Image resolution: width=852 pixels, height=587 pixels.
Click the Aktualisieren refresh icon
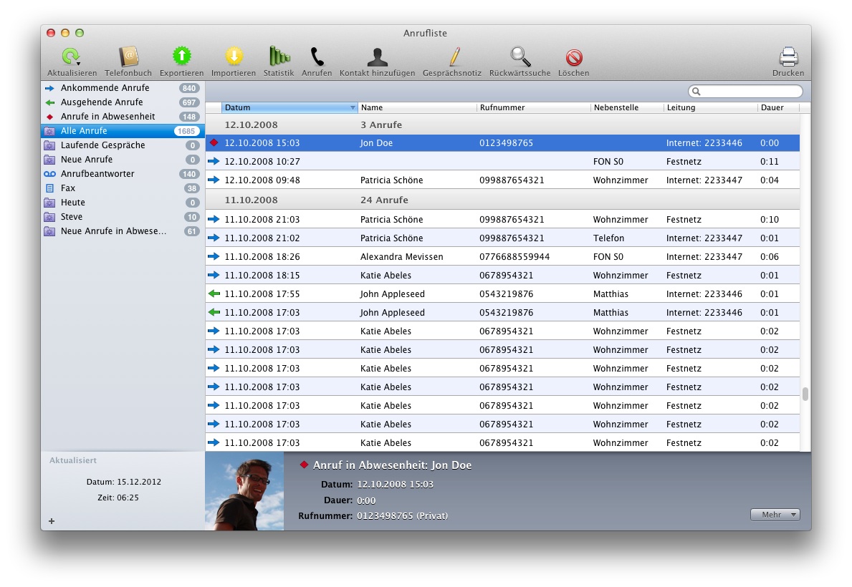pos(71,57)
